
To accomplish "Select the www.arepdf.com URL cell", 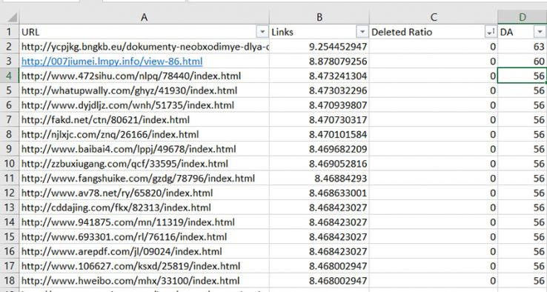I will [x=144, y=251].
